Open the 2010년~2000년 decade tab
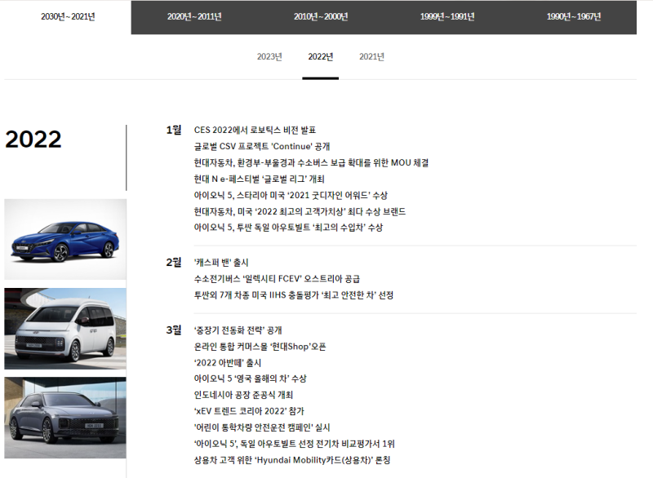Image resolution: width=653 pixels, height=478 pixels. point(321,17)
